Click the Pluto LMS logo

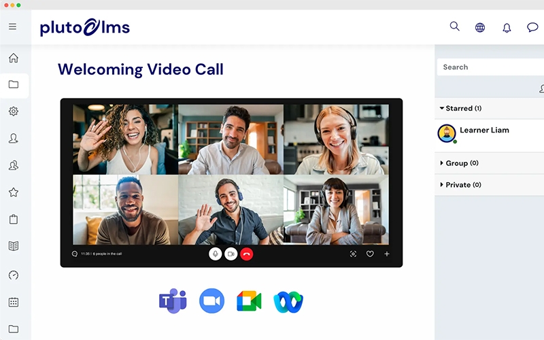(x=85, y=27)
